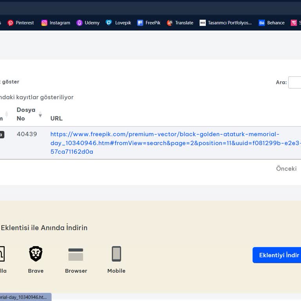Click the URL column header

pos(56,118)
